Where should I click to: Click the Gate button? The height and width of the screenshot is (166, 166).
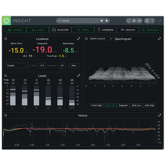click(x=74, y=65)
